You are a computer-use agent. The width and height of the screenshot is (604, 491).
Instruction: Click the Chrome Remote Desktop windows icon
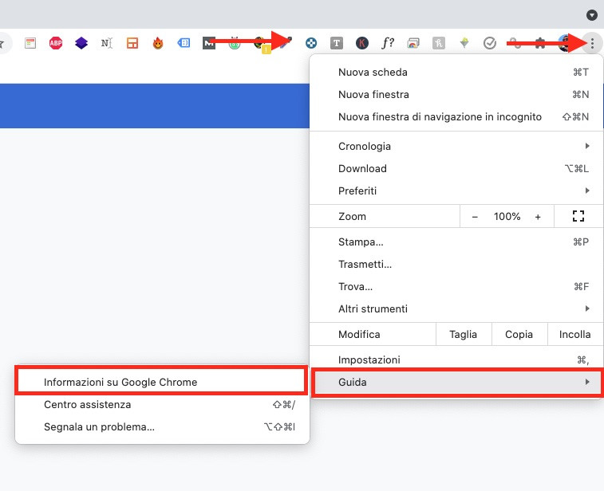[x=413, y=43]
